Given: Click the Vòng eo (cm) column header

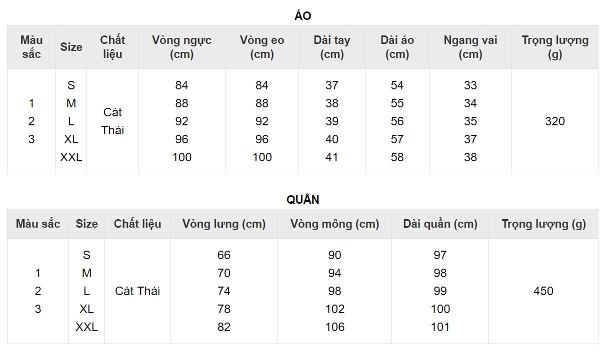Looking at the screenshot, I should (262, 47).
